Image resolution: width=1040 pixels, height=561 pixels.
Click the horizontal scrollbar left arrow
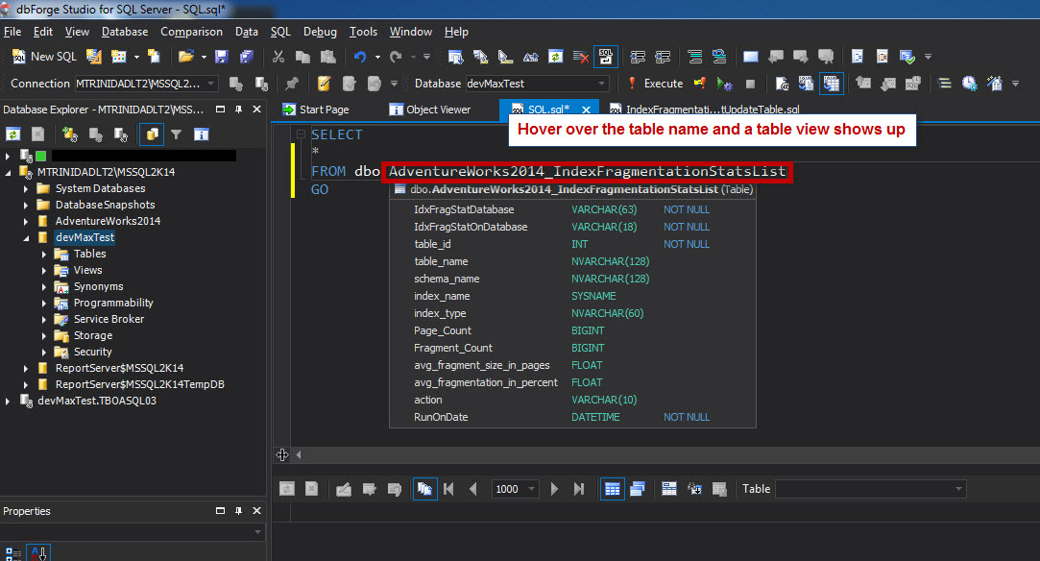click(x=299, y=455)
